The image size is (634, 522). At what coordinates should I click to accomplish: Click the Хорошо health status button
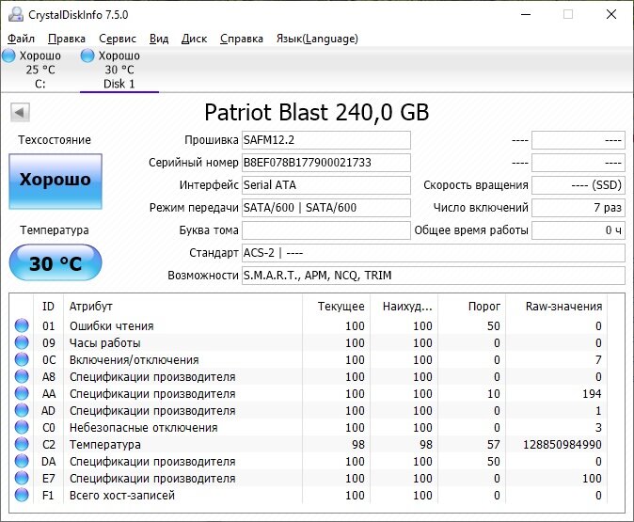[55, 182]
